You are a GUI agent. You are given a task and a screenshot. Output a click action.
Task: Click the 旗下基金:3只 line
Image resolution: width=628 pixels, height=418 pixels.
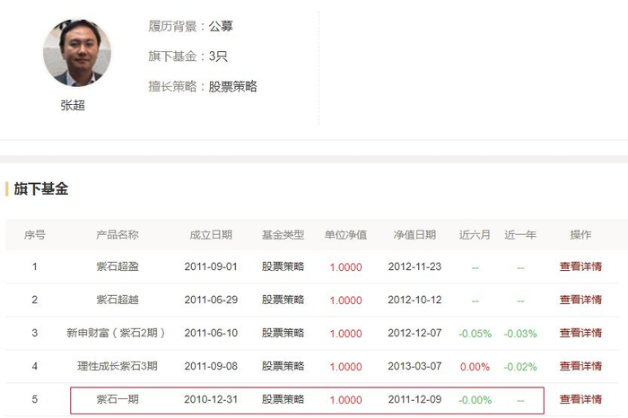(x=188, y=57)
